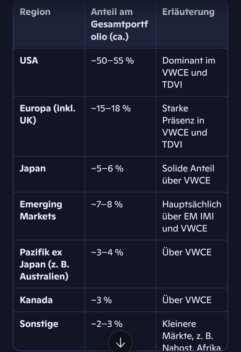
Task: Click the Dominant im VWCE explanation
Action: click(189, 72)
